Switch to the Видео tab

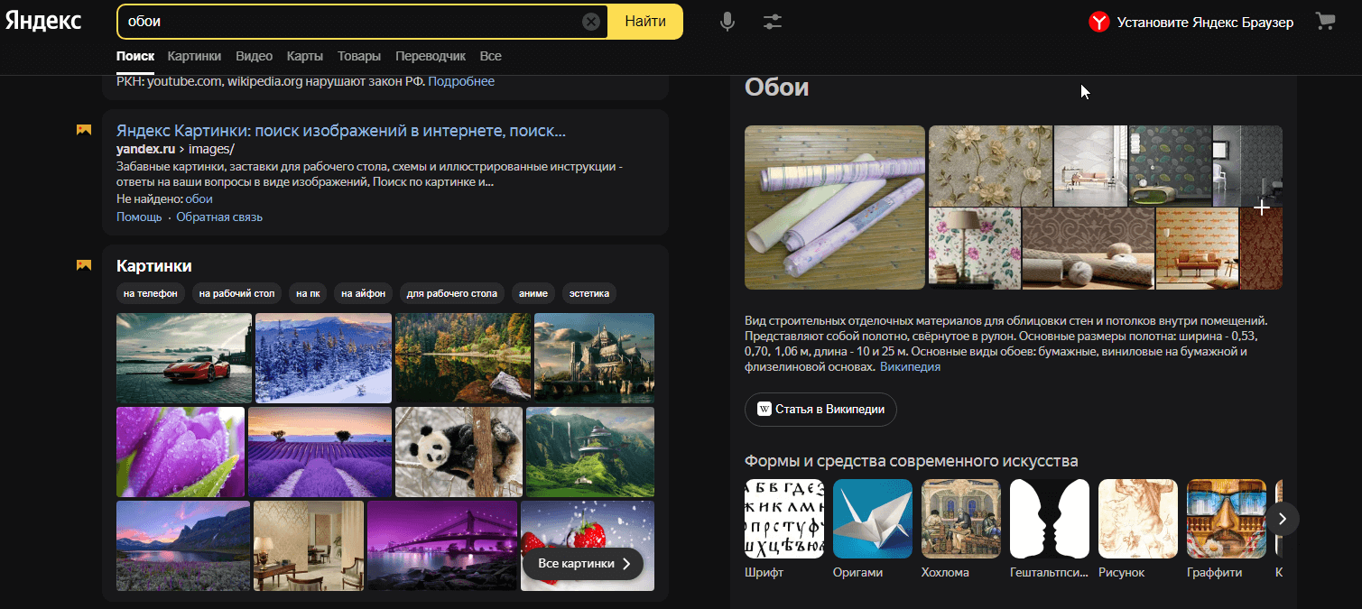pos(254,56)
